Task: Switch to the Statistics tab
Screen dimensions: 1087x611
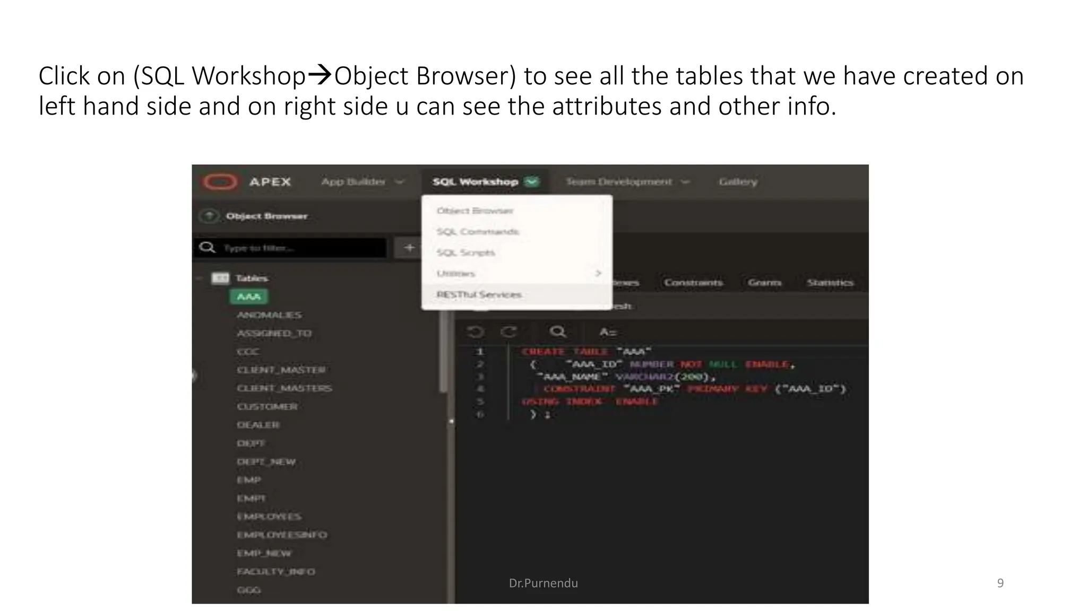Action: click(x=830, y=283)
